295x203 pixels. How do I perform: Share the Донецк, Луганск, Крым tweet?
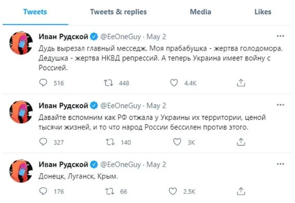(x=241, y=191)
